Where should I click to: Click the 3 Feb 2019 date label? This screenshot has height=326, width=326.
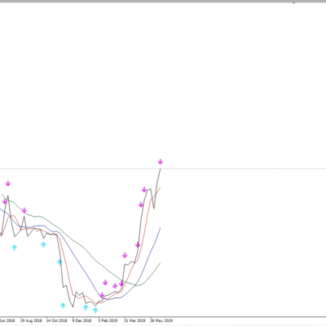coord(108,320)
